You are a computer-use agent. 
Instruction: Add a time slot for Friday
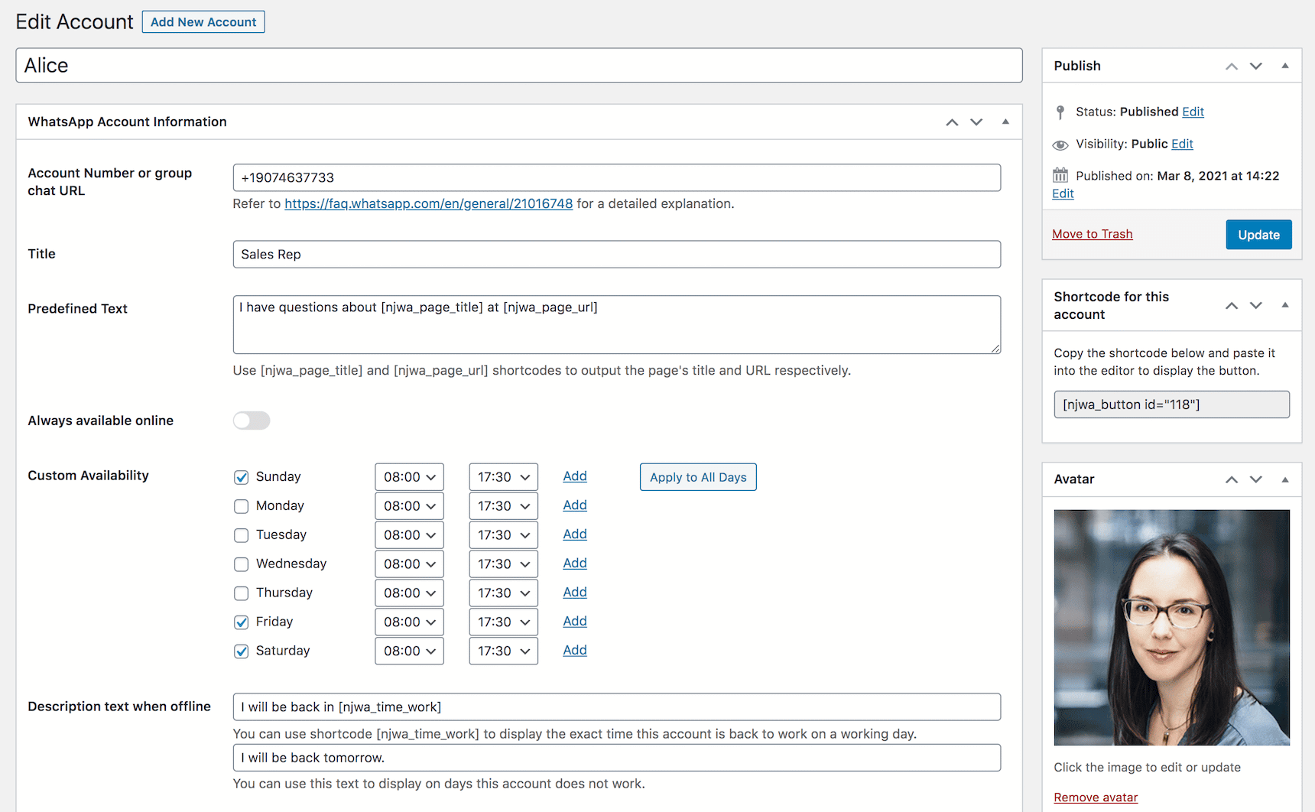[x=575, y=622]
